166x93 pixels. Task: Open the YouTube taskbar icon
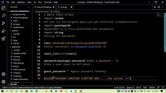[x=61, y=91]
